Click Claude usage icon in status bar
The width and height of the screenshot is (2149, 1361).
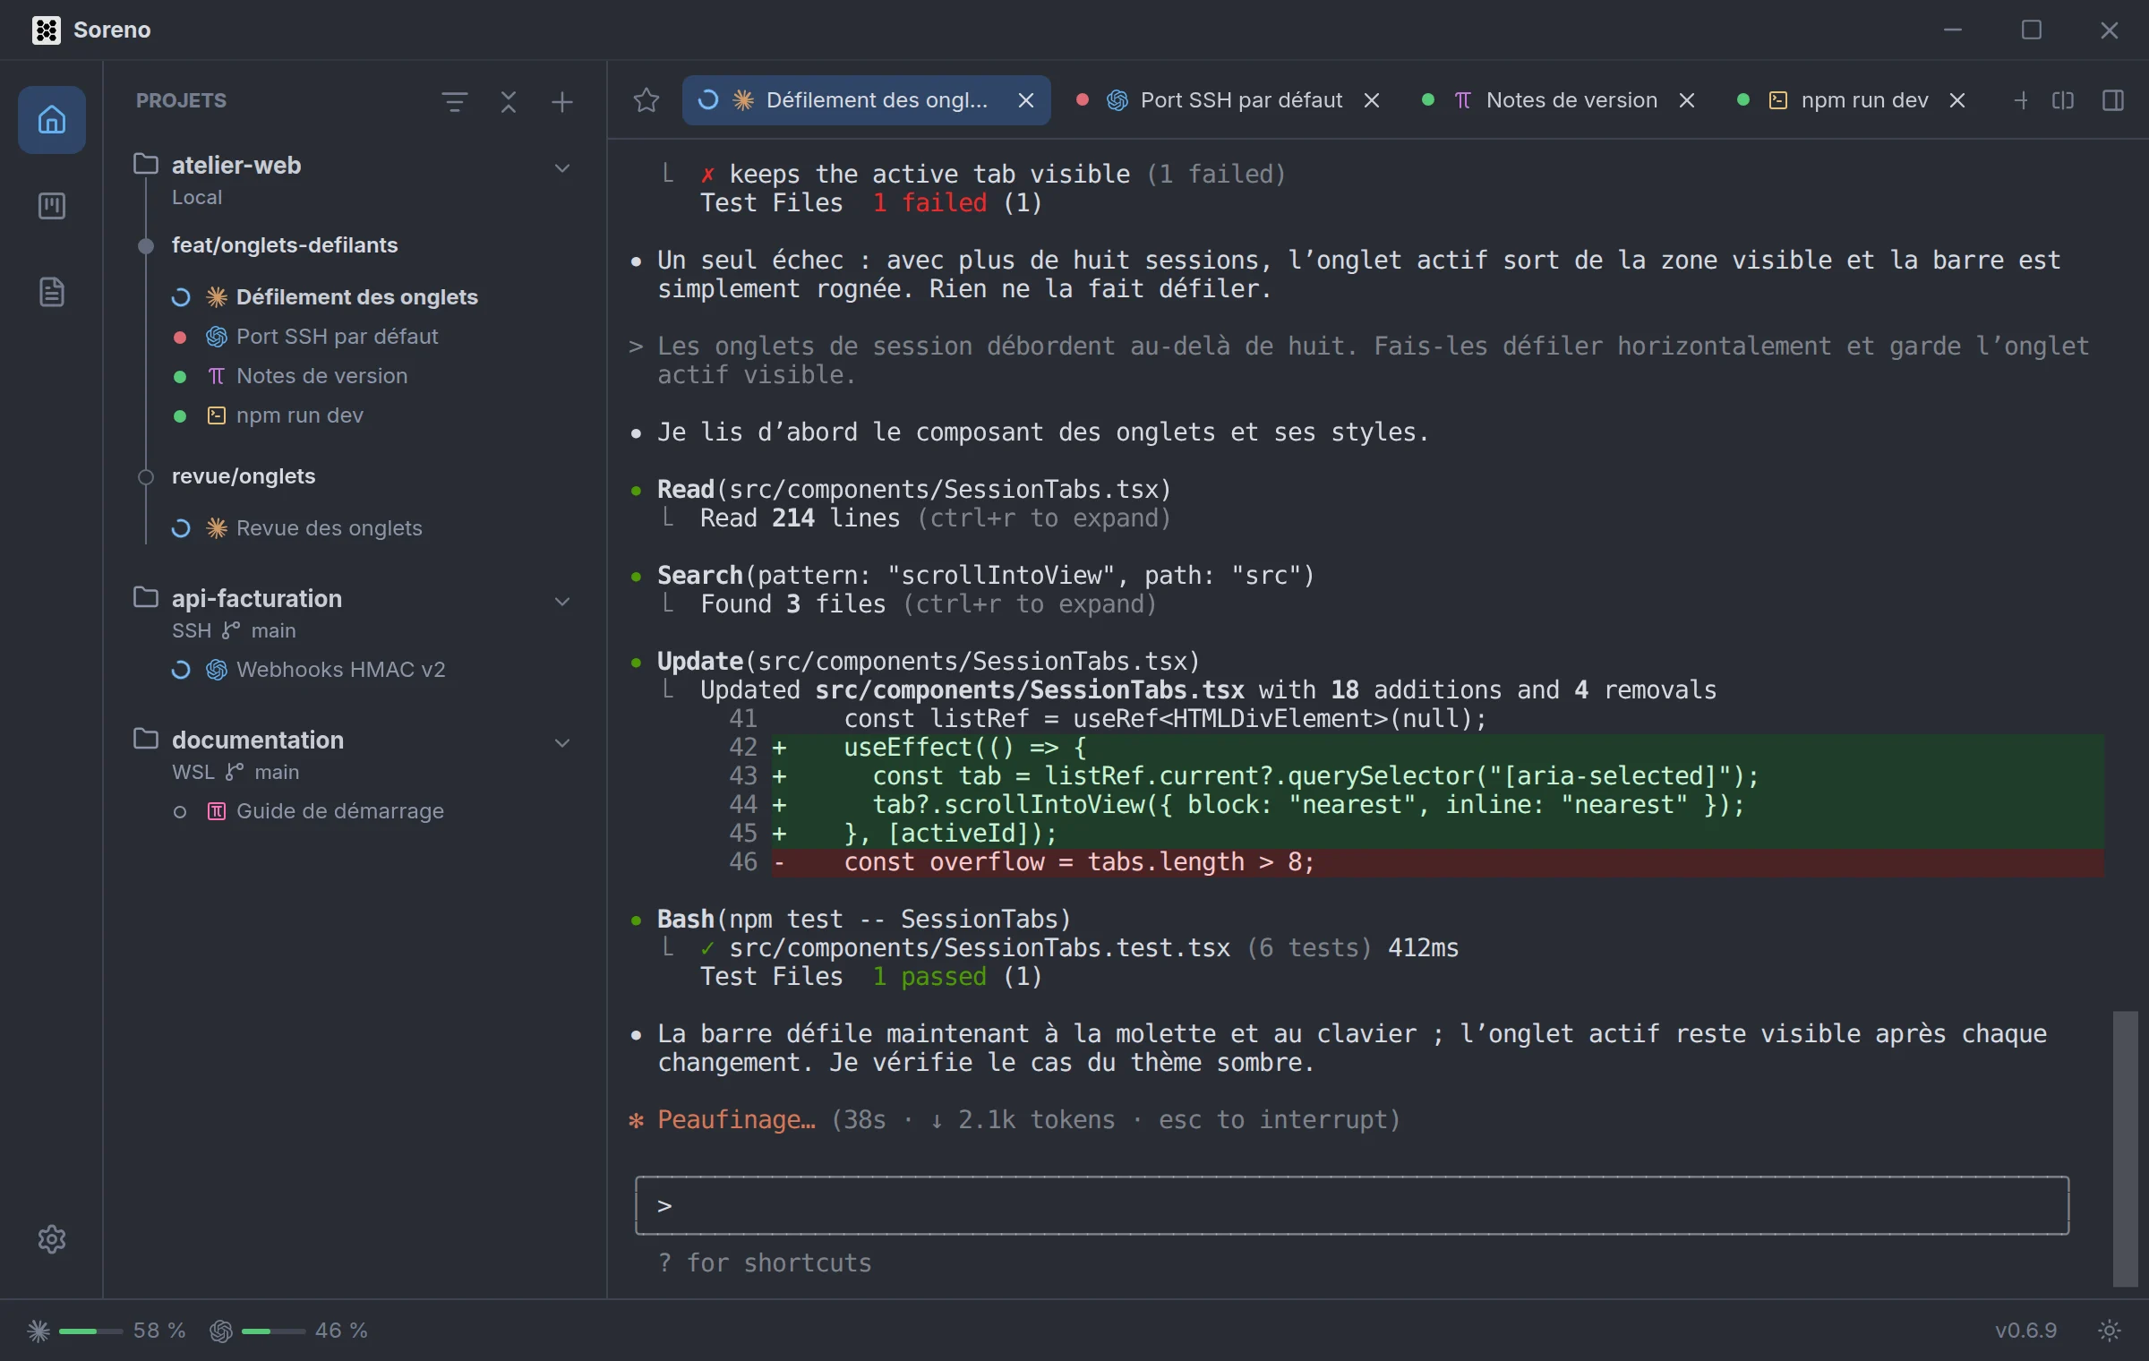(x=39, y=1331)
